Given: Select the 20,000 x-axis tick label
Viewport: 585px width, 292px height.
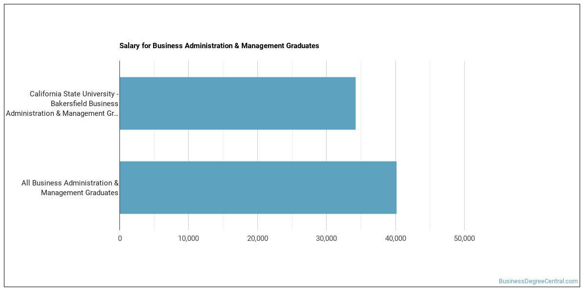Looking at the screenshot, I should click(257, 238).
